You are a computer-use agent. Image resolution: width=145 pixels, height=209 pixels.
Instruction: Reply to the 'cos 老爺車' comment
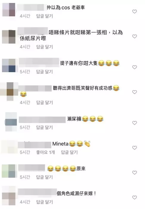(x=45, y=16)
